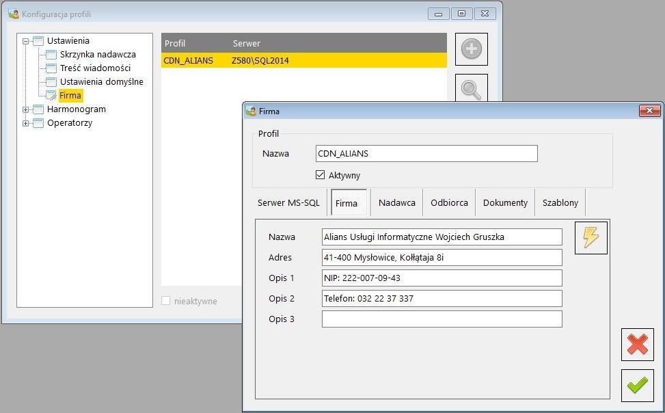Select Treść wiadomości in the tree

pyautogui.click(x=96, y=68)
